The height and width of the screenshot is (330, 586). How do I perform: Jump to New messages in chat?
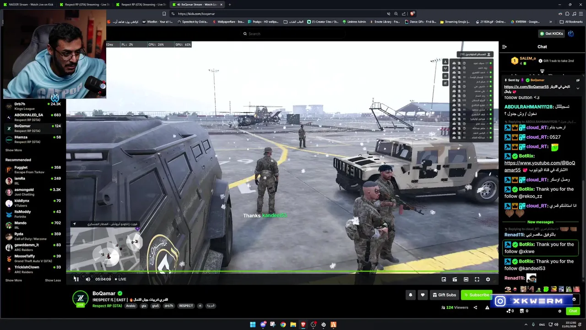(540, 222)
